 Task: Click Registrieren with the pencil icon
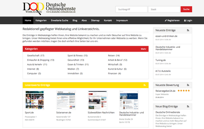172,20
